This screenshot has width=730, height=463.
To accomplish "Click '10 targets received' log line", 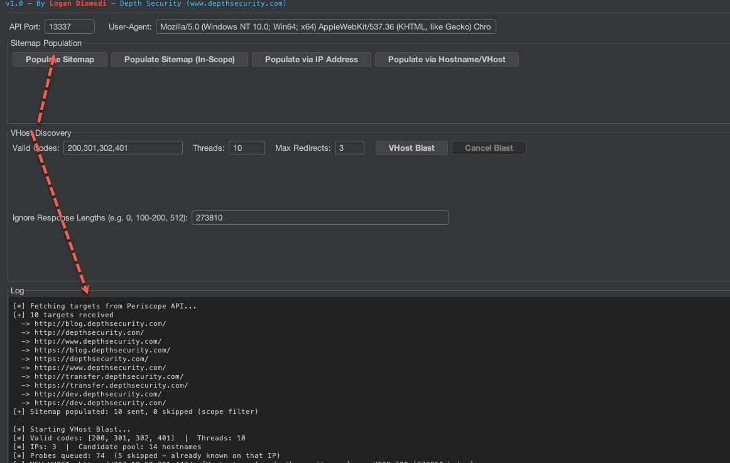I will pos(63,315).
